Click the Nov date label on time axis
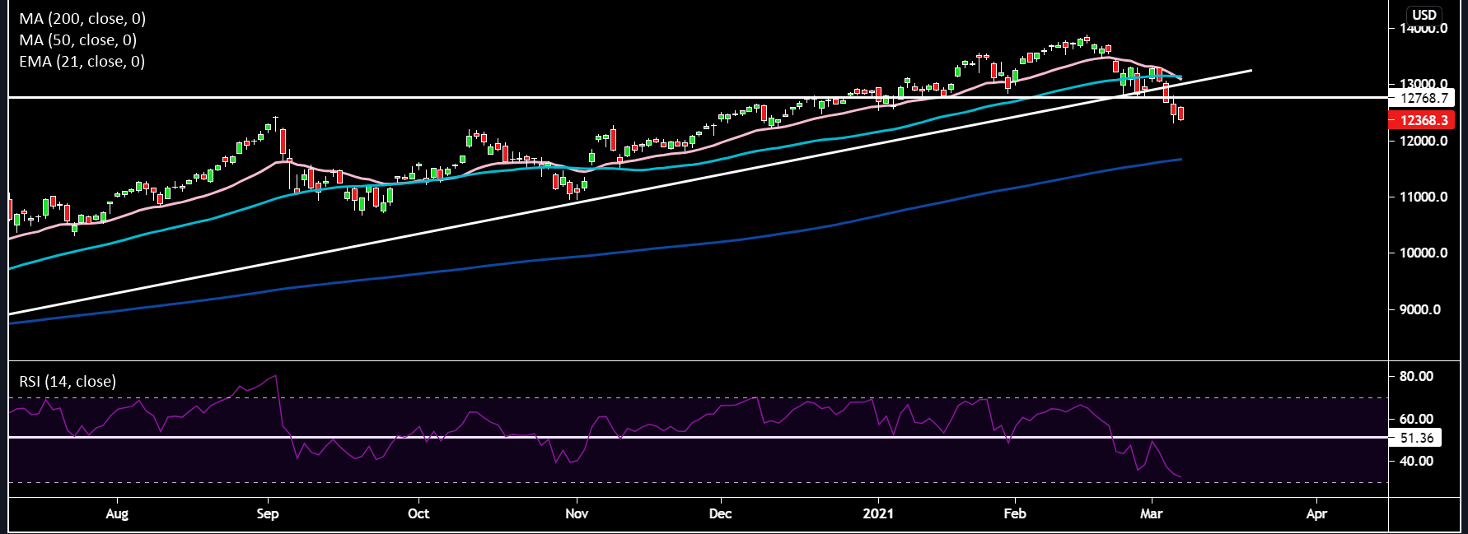The height and width of the screenshot is (534, 1468). click(x=577, y=513)
